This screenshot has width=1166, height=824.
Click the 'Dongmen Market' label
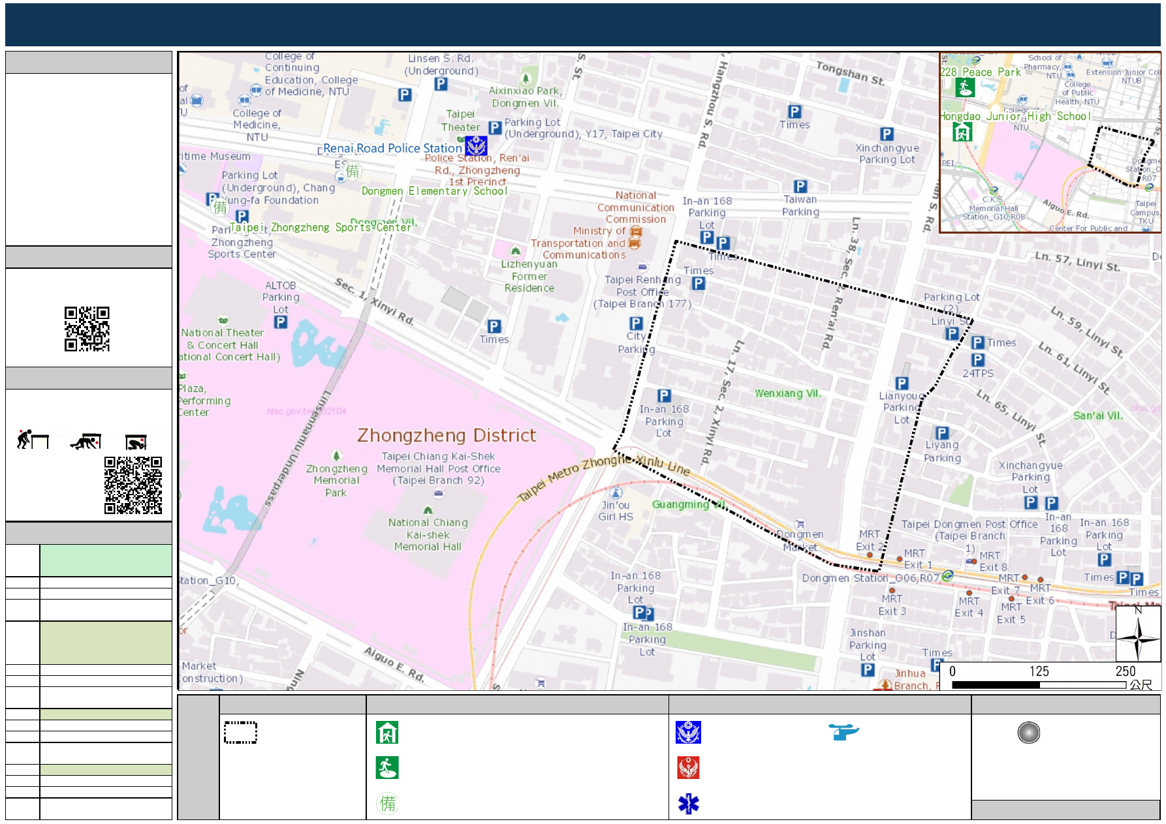800,540
